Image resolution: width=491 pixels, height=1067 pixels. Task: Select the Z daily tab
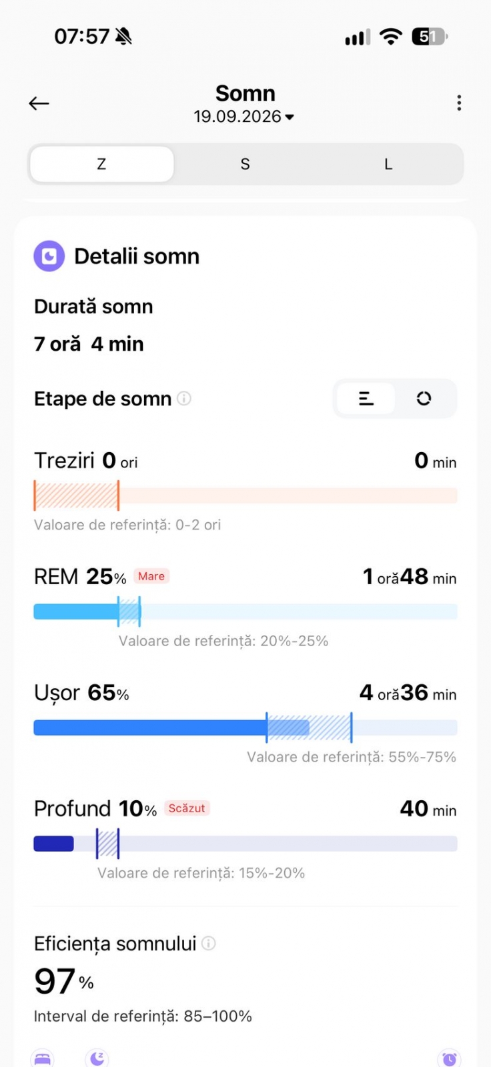(102, 164)
